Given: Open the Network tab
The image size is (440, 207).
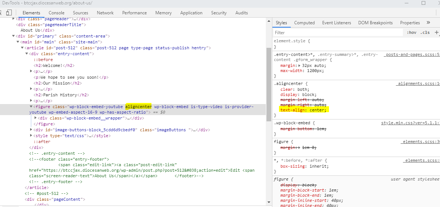Looking at the screenshot, I should pyautogui.click(x=105, y=13).
